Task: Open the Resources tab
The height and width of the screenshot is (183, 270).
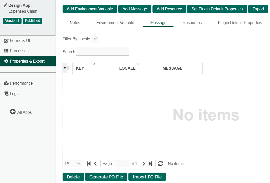Action: tap(192, 23)
